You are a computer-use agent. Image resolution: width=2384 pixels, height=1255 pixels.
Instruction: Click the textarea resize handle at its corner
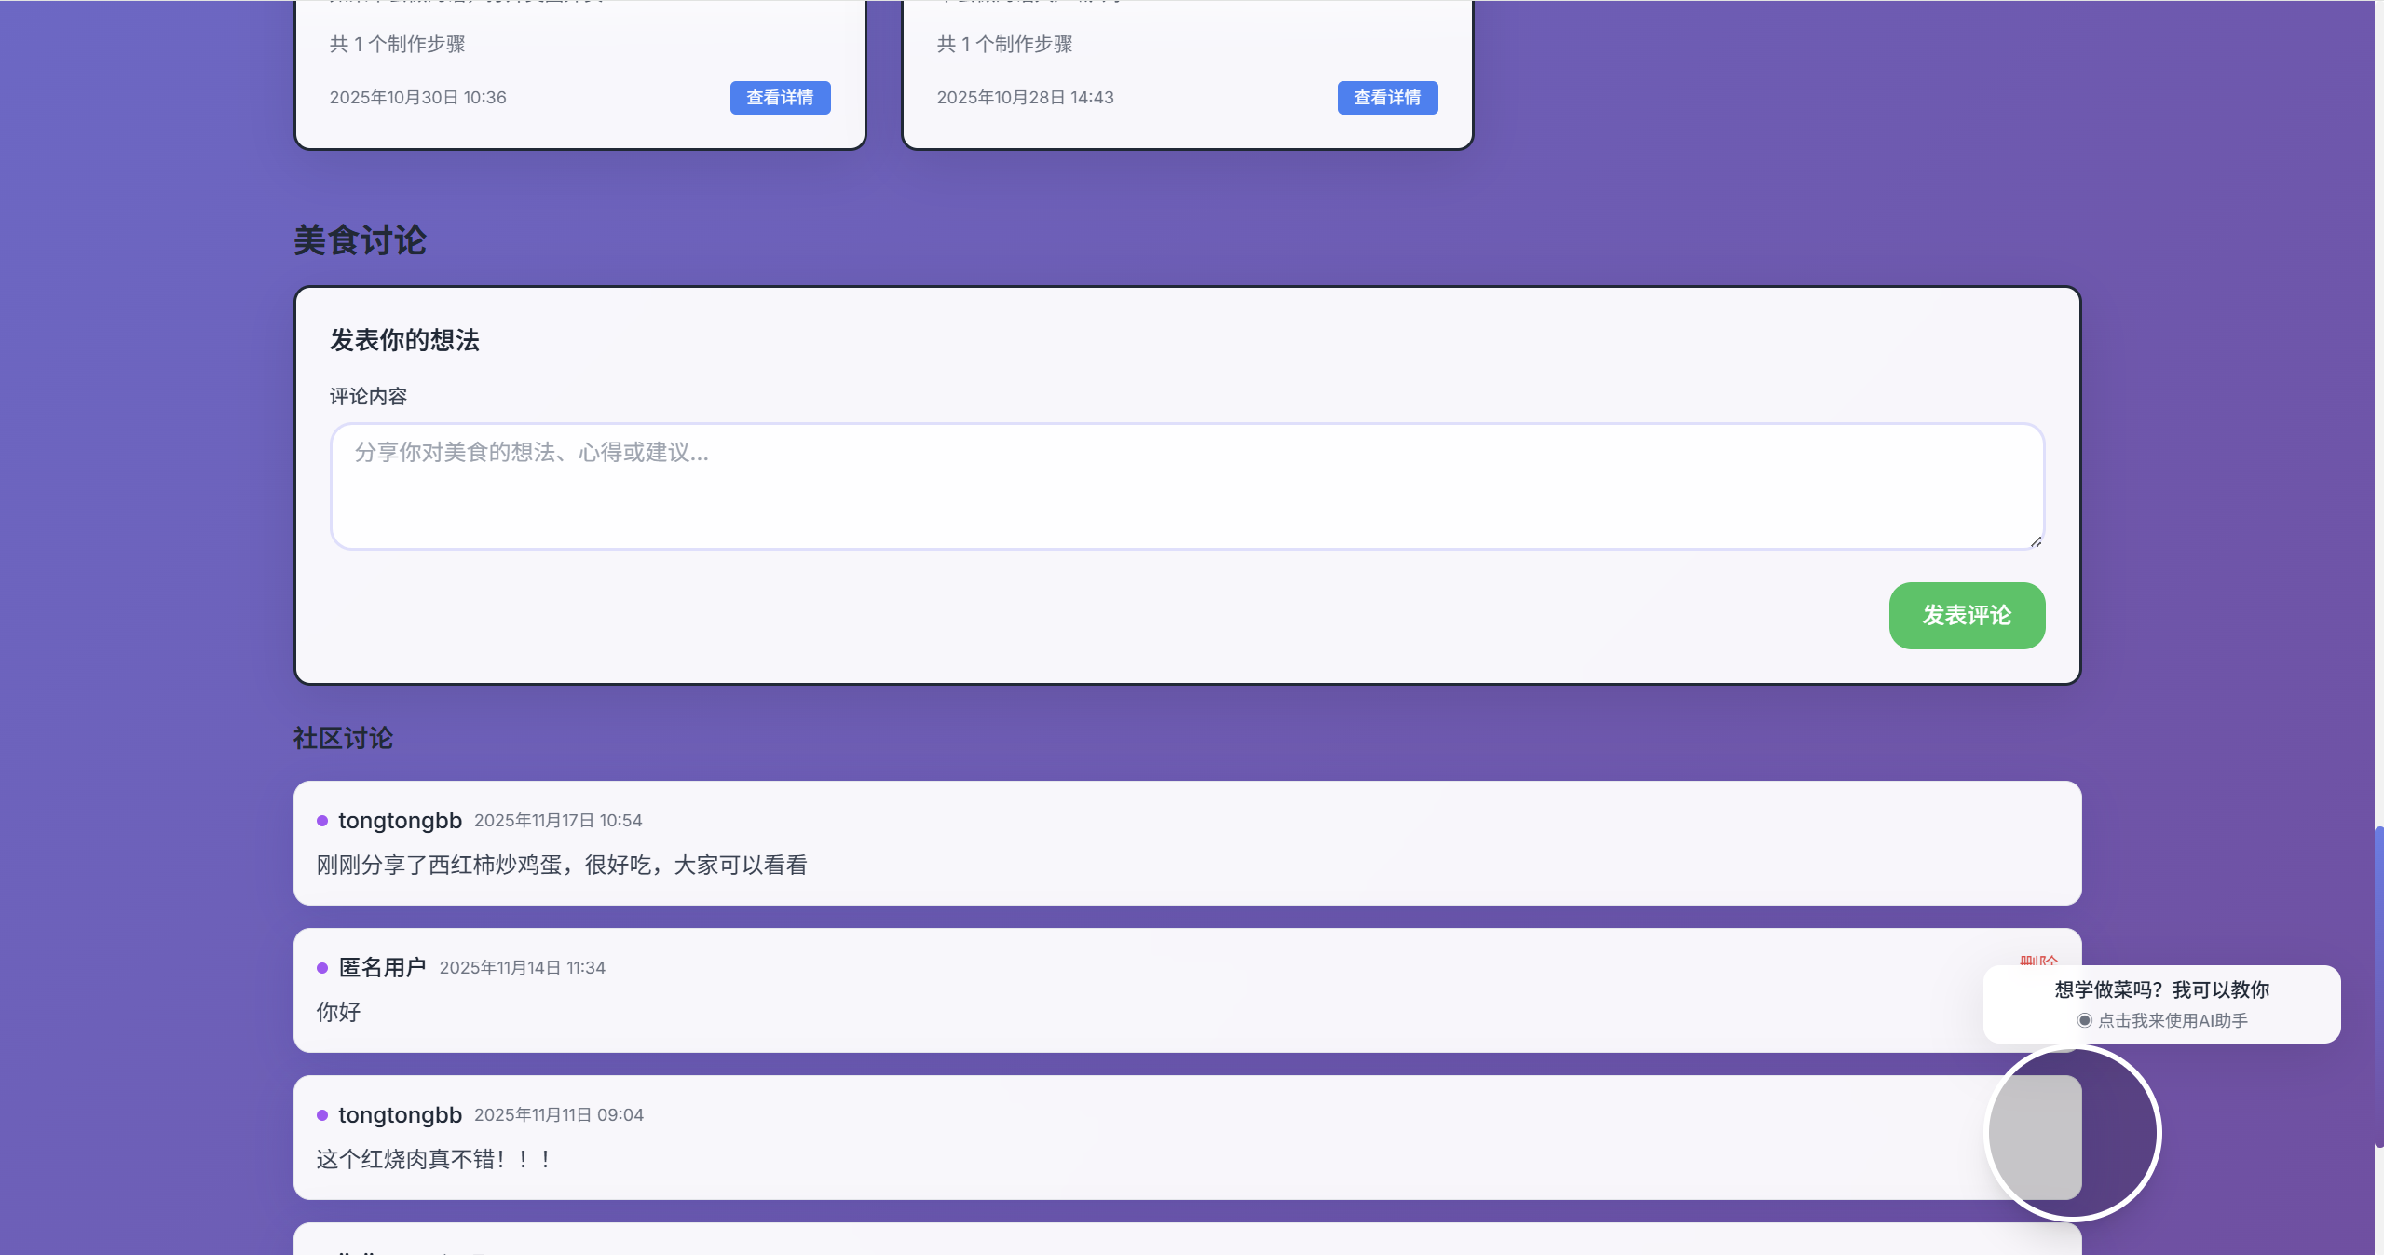point(2035,540)
